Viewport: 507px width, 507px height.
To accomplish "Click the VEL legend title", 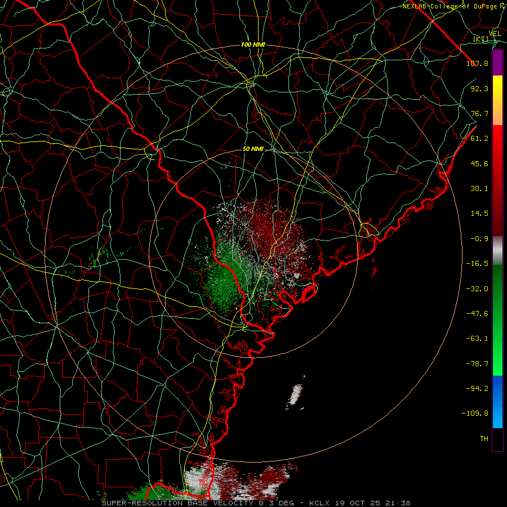I will 495,34.
